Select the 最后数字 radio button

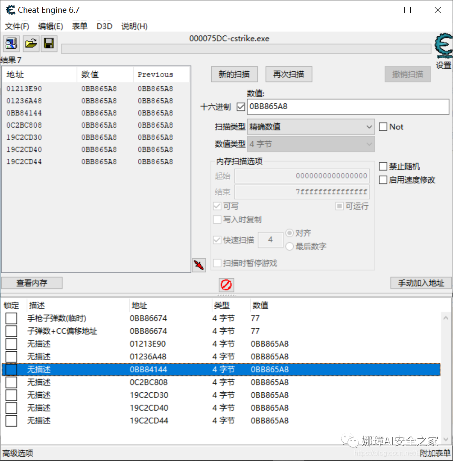coord(289,246)
